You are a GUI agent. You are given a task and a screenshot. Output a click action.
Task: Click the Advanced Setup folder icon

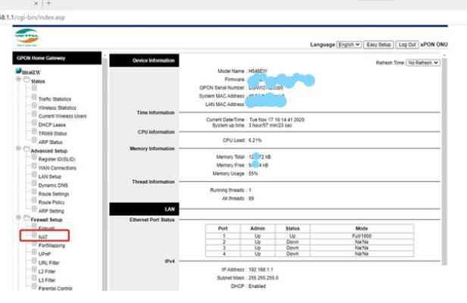[x=25, y=150]
